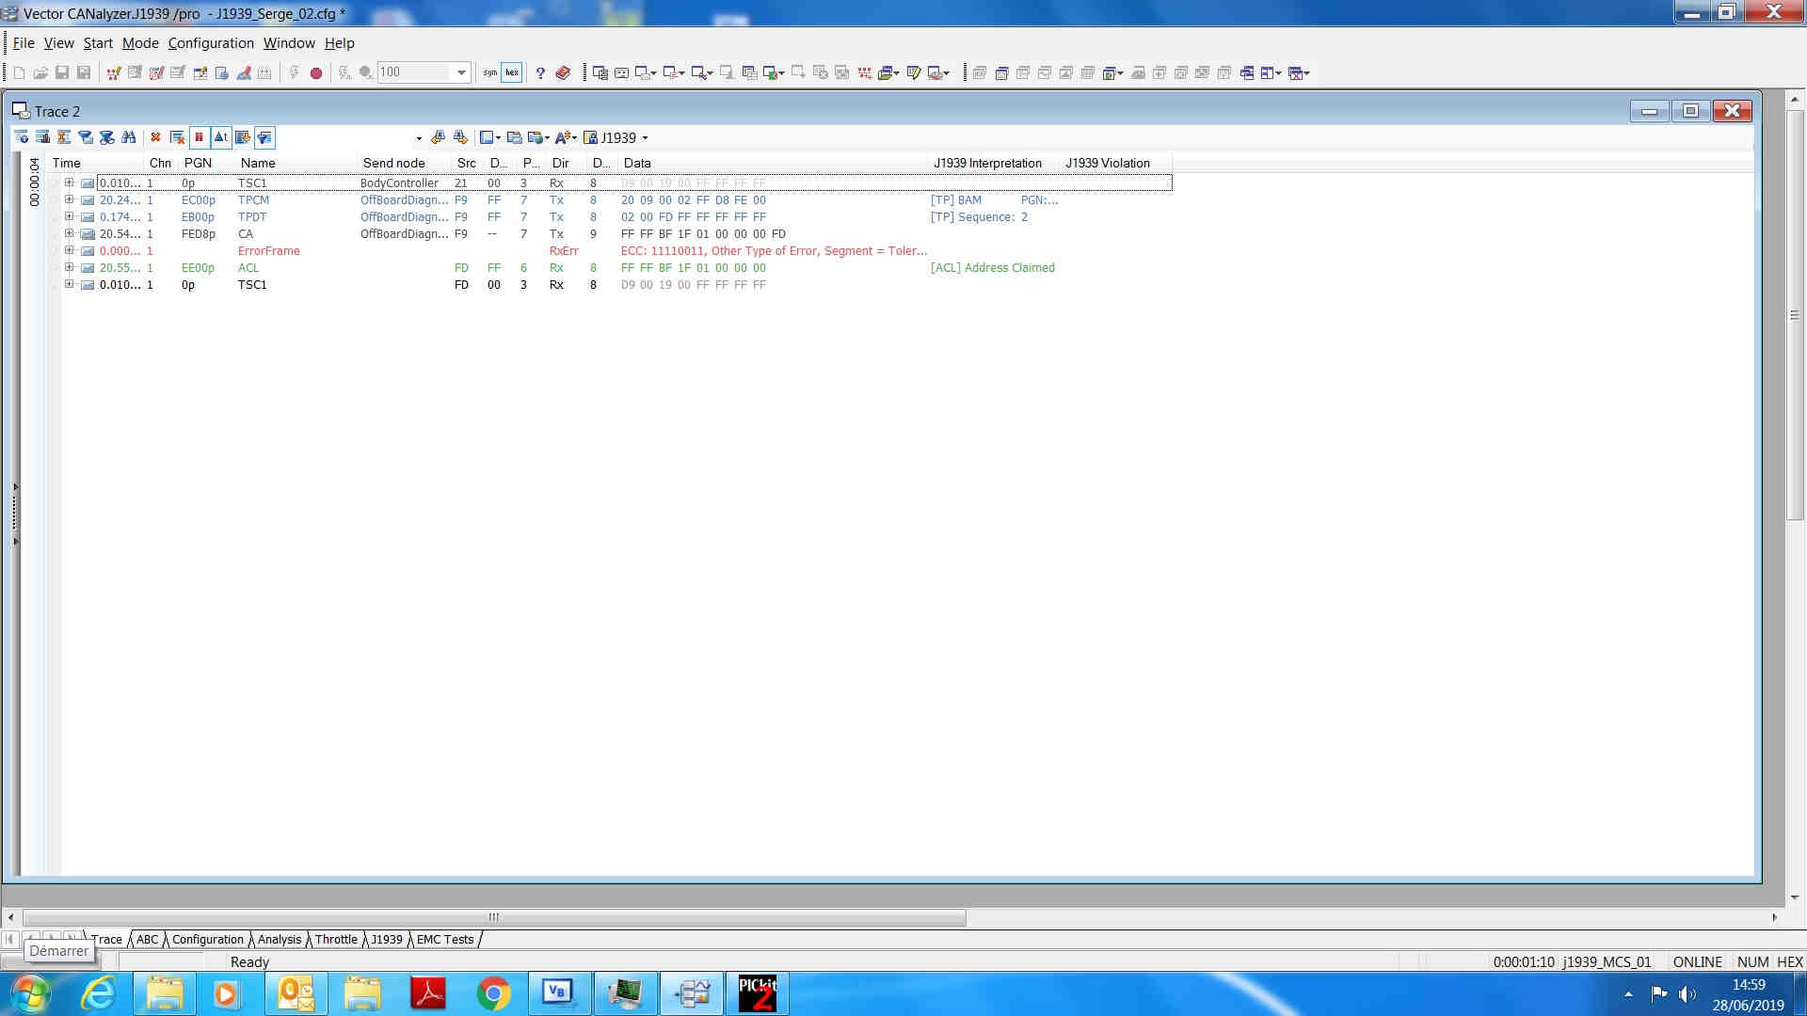Click the Name column header

pyautogui.click(x=296, y=163)
